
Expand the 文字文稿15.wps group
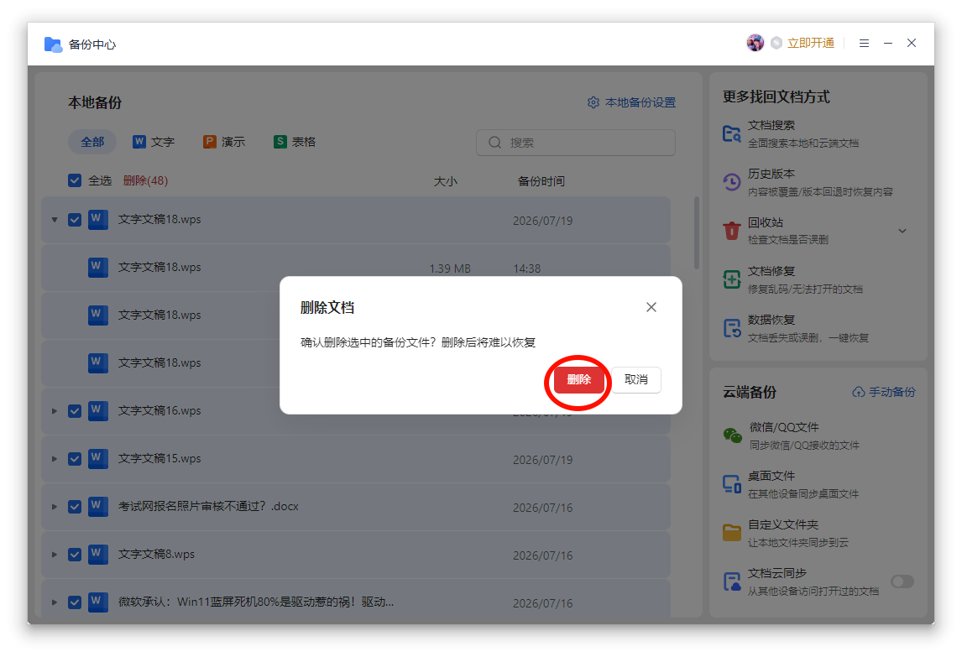coord(55,459)
